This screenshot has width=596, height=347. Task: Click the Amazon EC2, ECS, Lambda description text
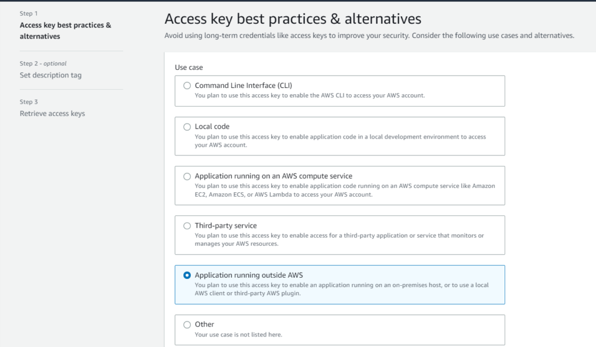345,190
